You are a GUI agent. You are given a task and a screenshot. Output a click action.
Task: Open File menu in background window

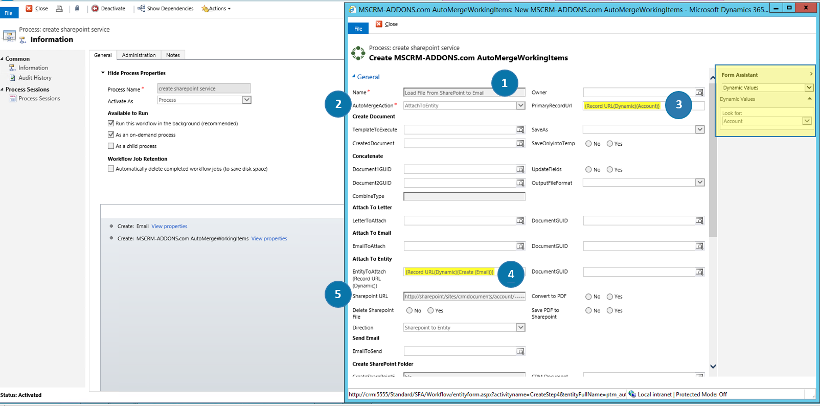click(x=9, y=13)
